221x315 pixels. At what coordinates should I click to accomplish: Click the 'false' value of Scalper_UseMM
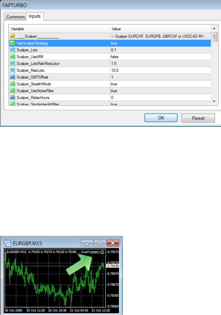click(115, 57)
